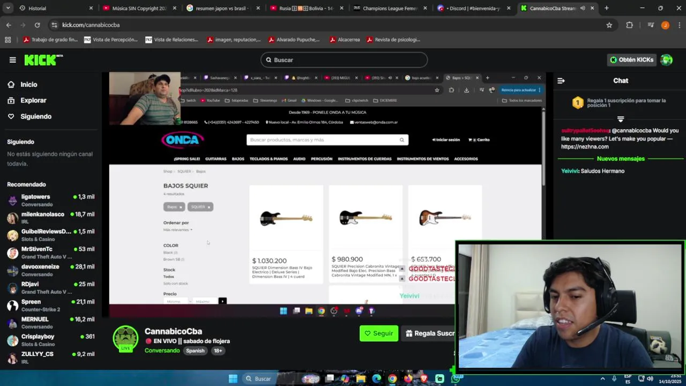This screenshot has height=386, width=686.
Task: Click the Inicio home icon
Action: pos(11,85)
